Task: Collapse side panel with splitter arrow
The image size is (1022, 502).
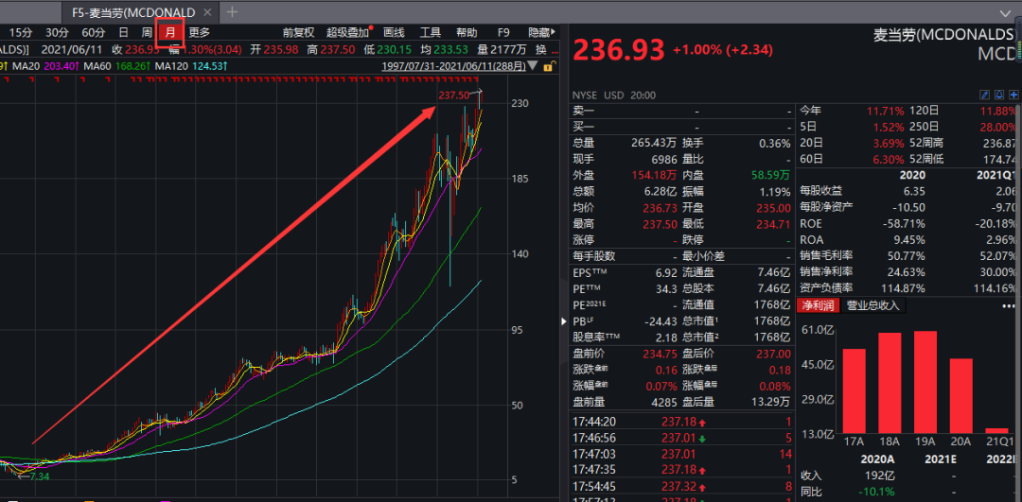Action: (x=564, y=321)
